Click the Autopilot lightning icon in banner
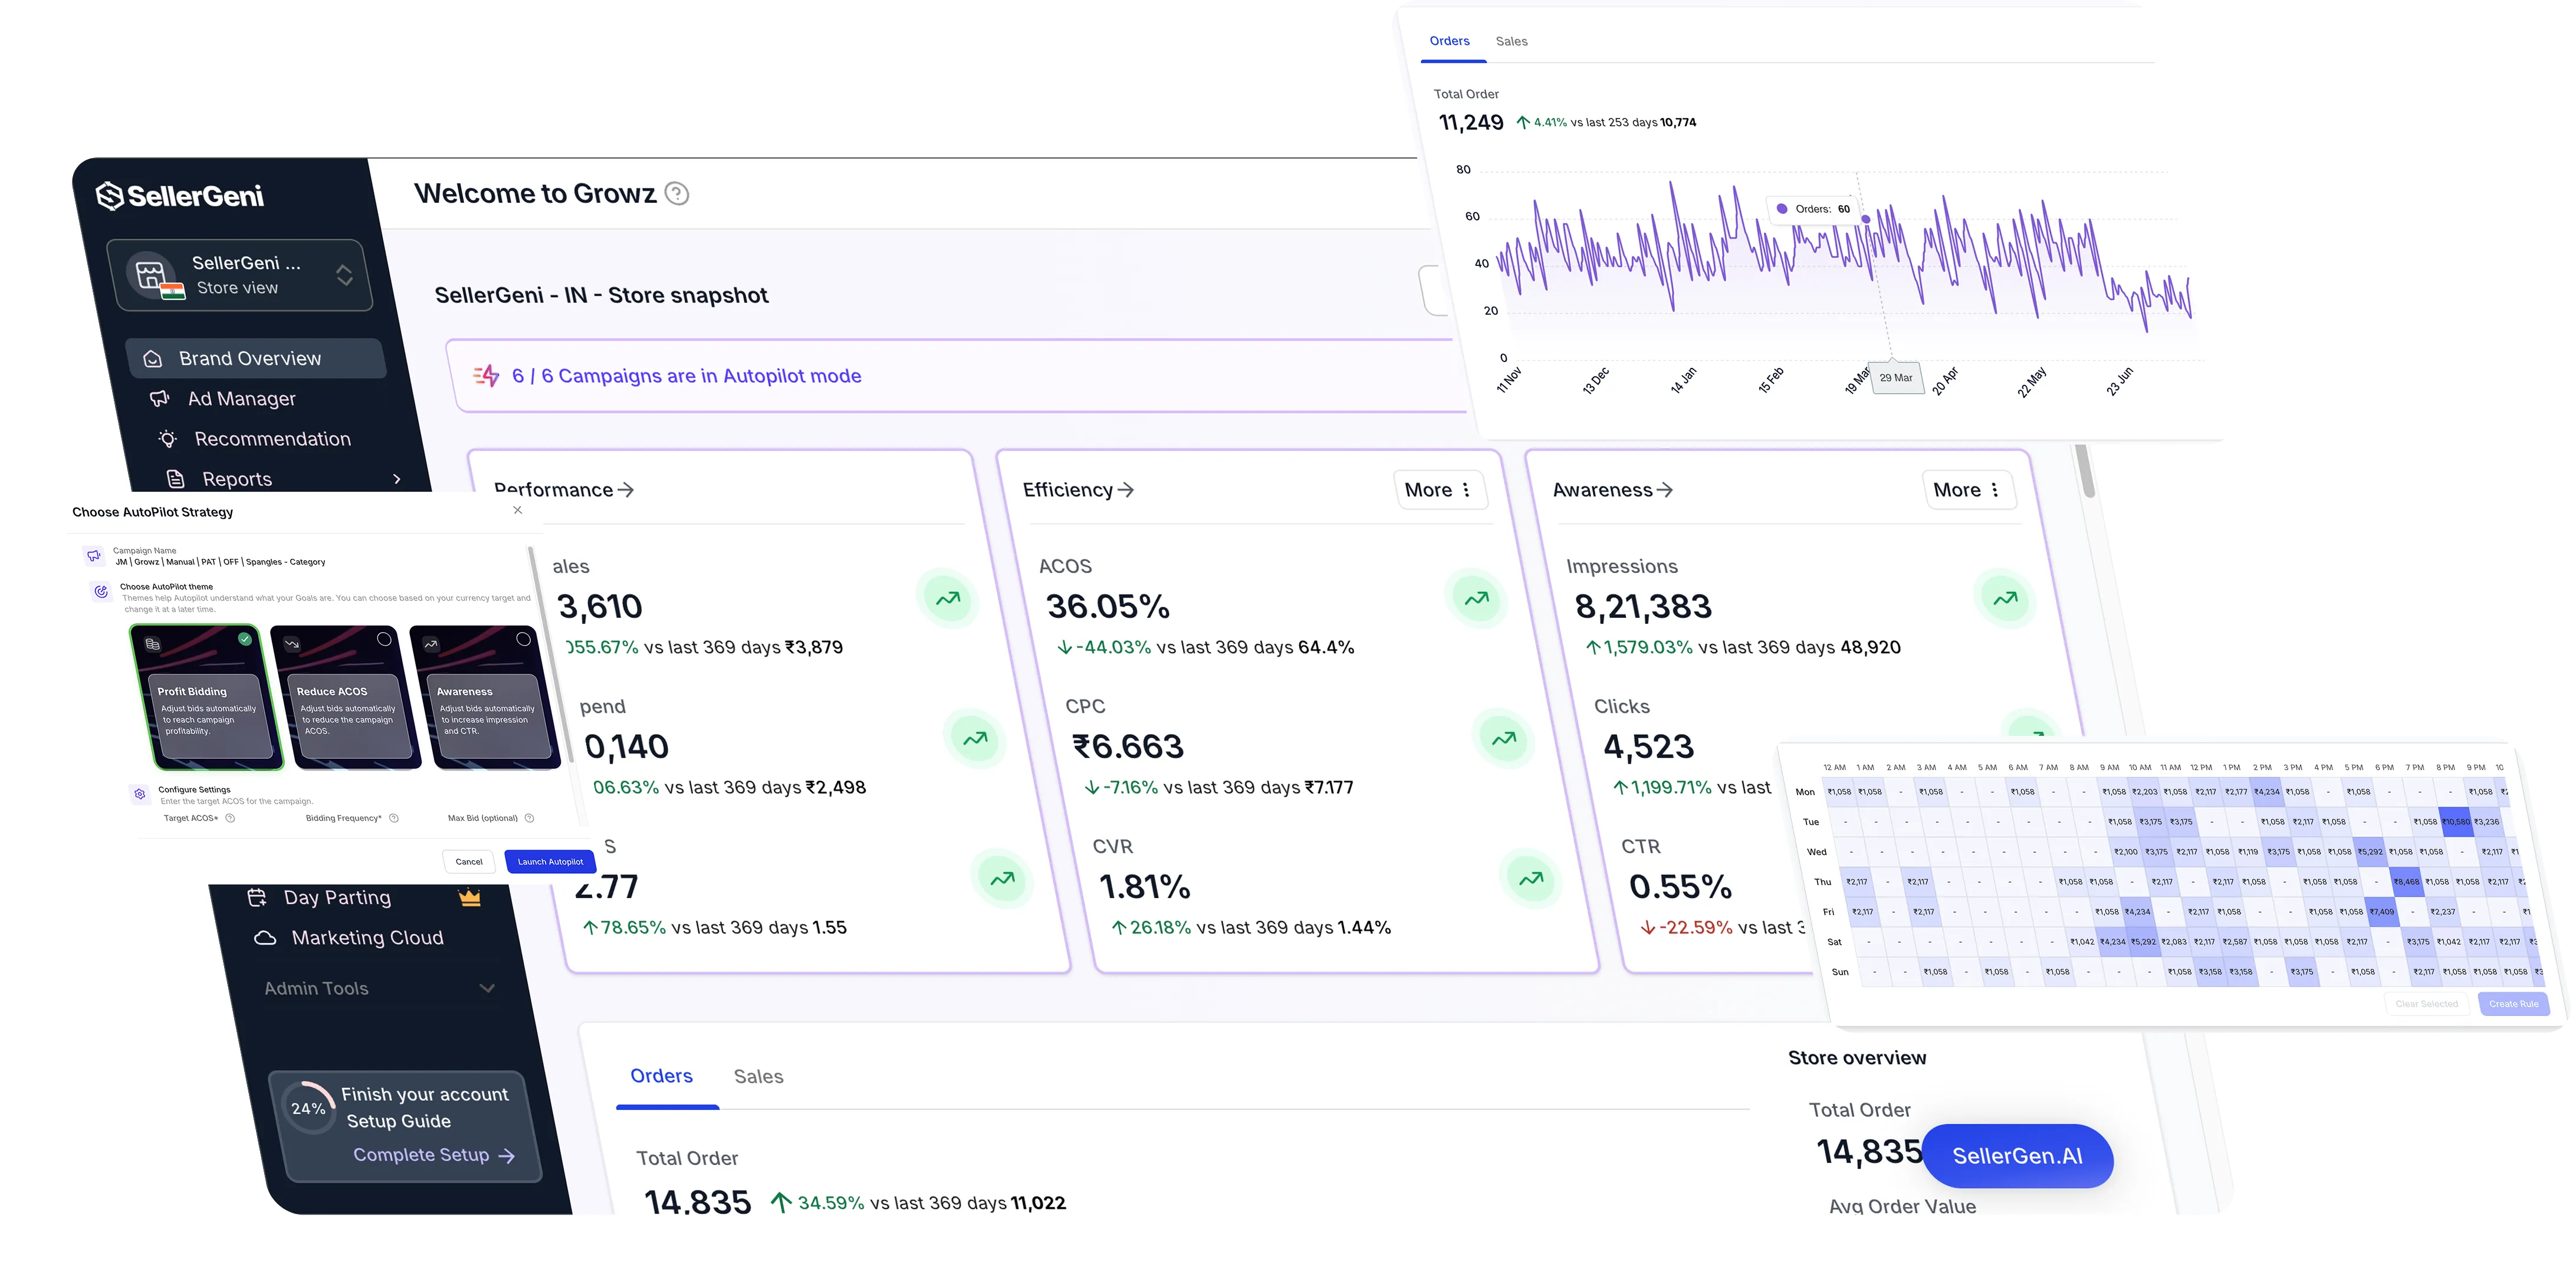 pyautogui.click(x=487, y=375)
